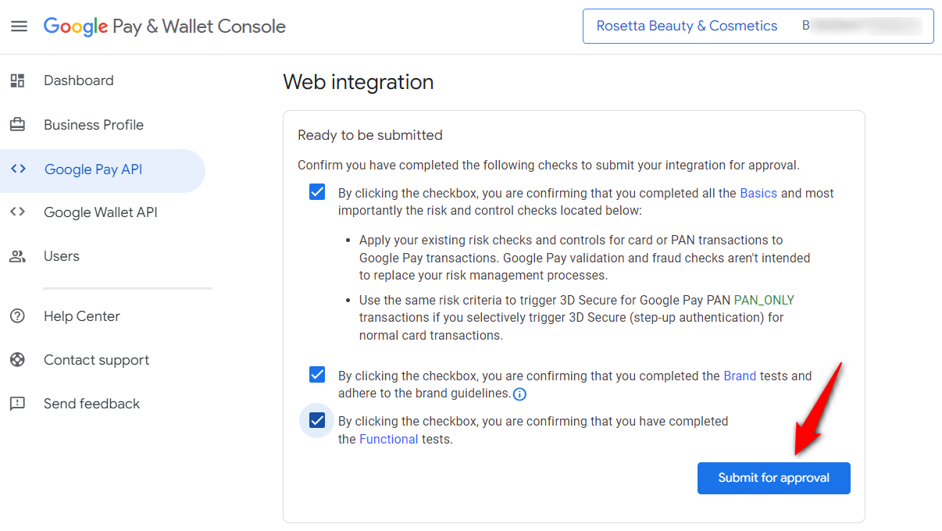Toggle the Brand tests confirmation checkbox
This screenshot has height=531, width=942.
tap(316, 374)
